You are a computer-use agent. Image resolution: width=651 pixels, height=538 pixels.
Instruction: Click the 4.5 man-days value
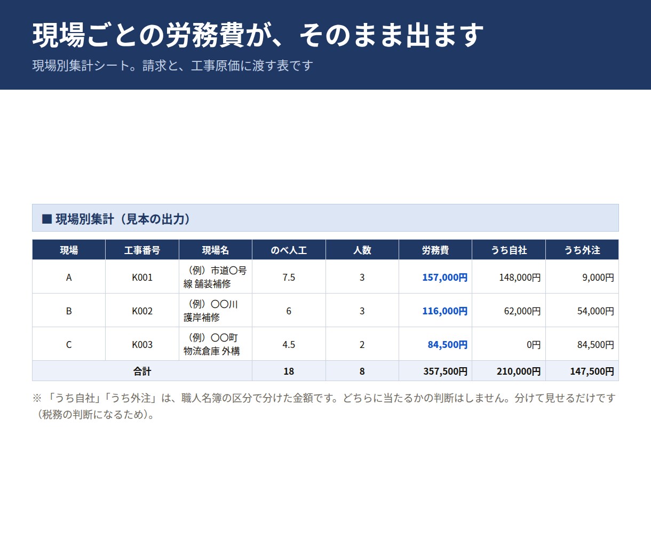[289, 344]
